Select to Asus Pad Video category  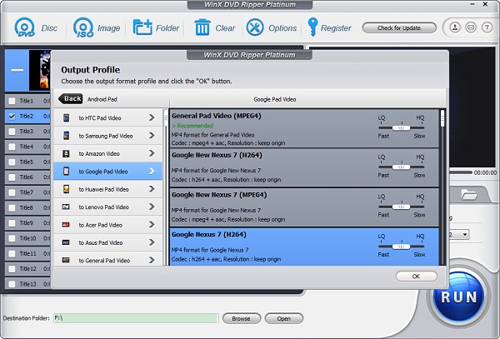107,242
